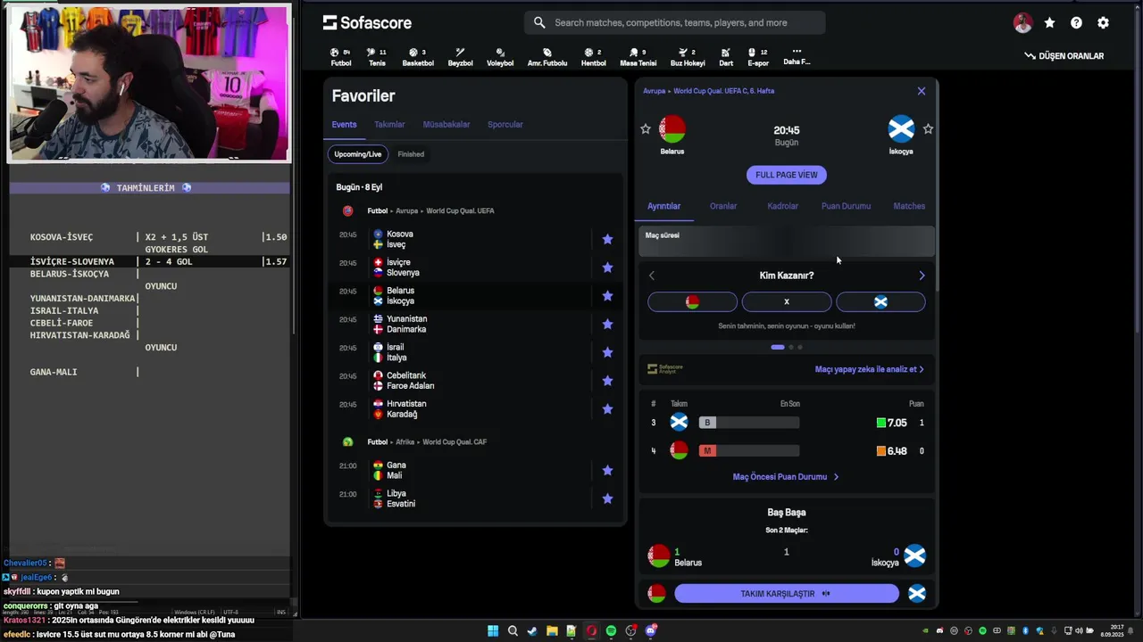The width and height of the screenshot is (1143, 642).
Task: Switch to the Müsabakalar tab
Action: [x=446, y=125]
